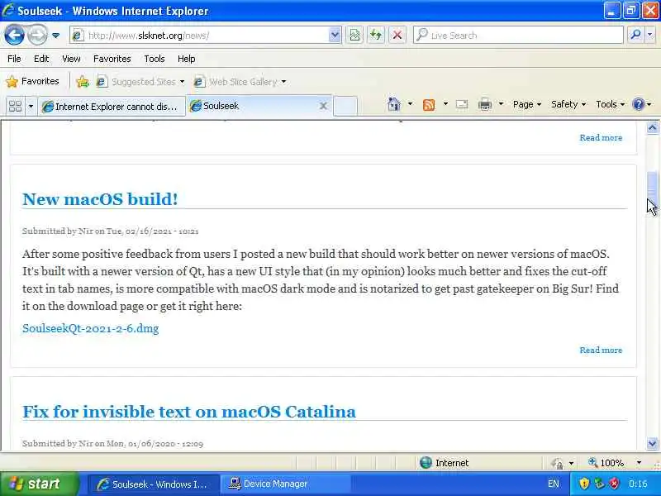This screenshot has height=496, width=661.
Task: Open the Page command menu
Action: pos(527,104)
